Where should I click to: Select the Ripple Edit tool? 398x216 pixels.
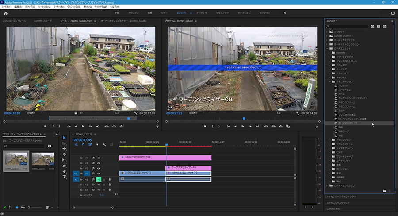point(64,149)
